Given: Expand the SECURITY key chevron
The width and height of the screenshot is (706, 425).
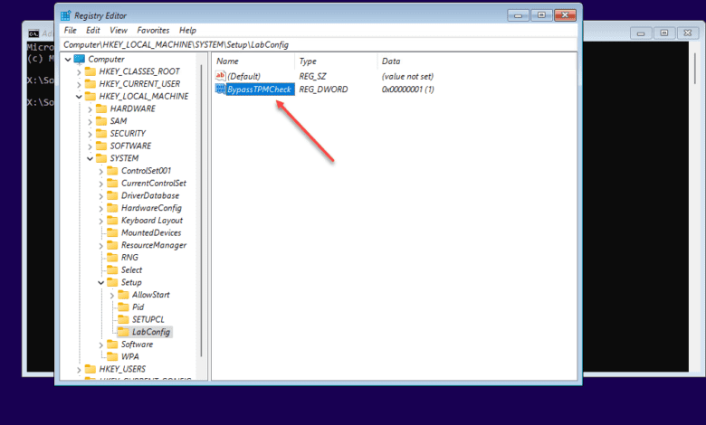Looking at the screenshot, I should click(90, 134).
